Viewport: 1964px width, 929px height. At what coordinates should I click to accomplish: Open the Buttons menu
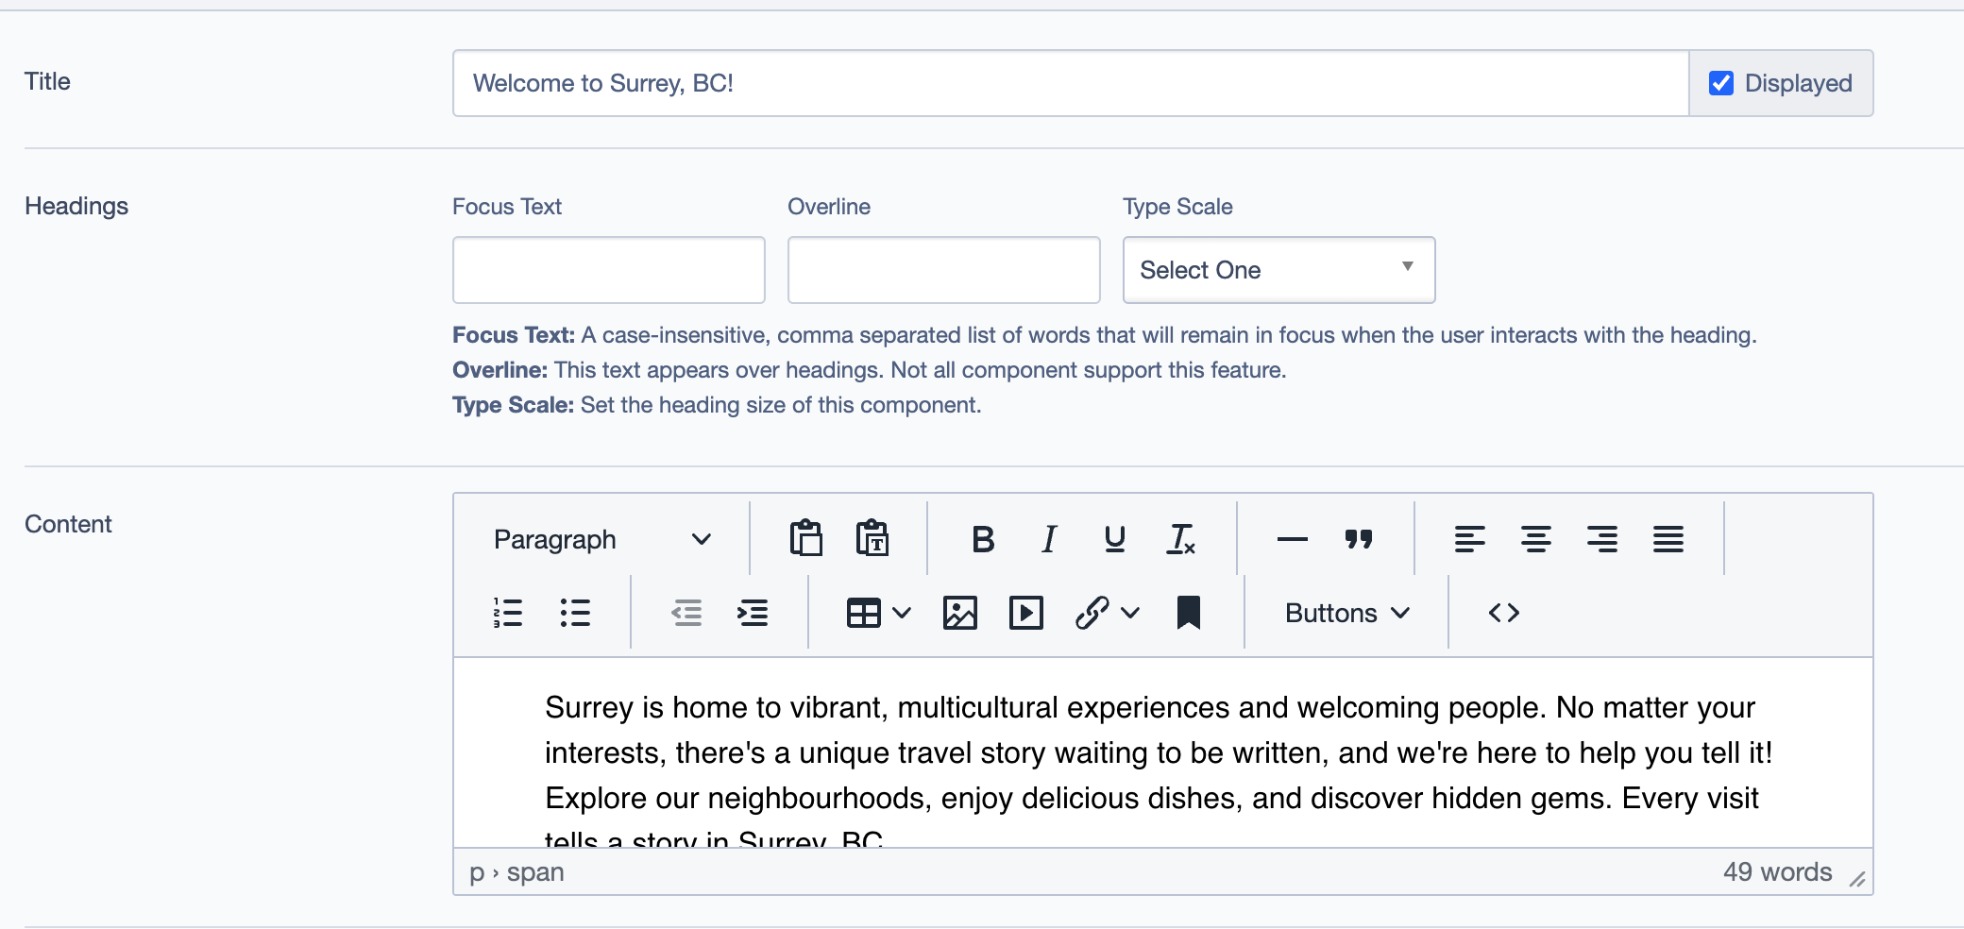[1346, 613]
